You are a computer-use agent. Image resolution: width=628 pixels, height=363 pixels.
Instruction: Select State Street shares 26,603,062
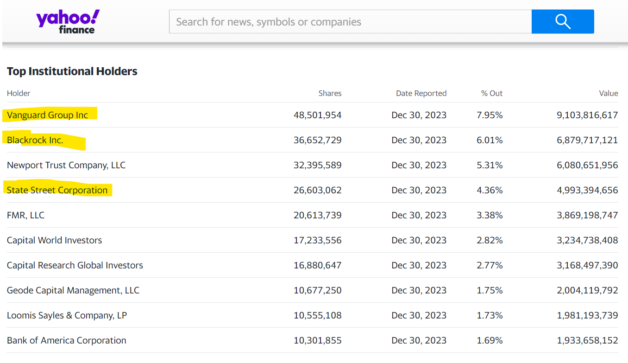318,190
